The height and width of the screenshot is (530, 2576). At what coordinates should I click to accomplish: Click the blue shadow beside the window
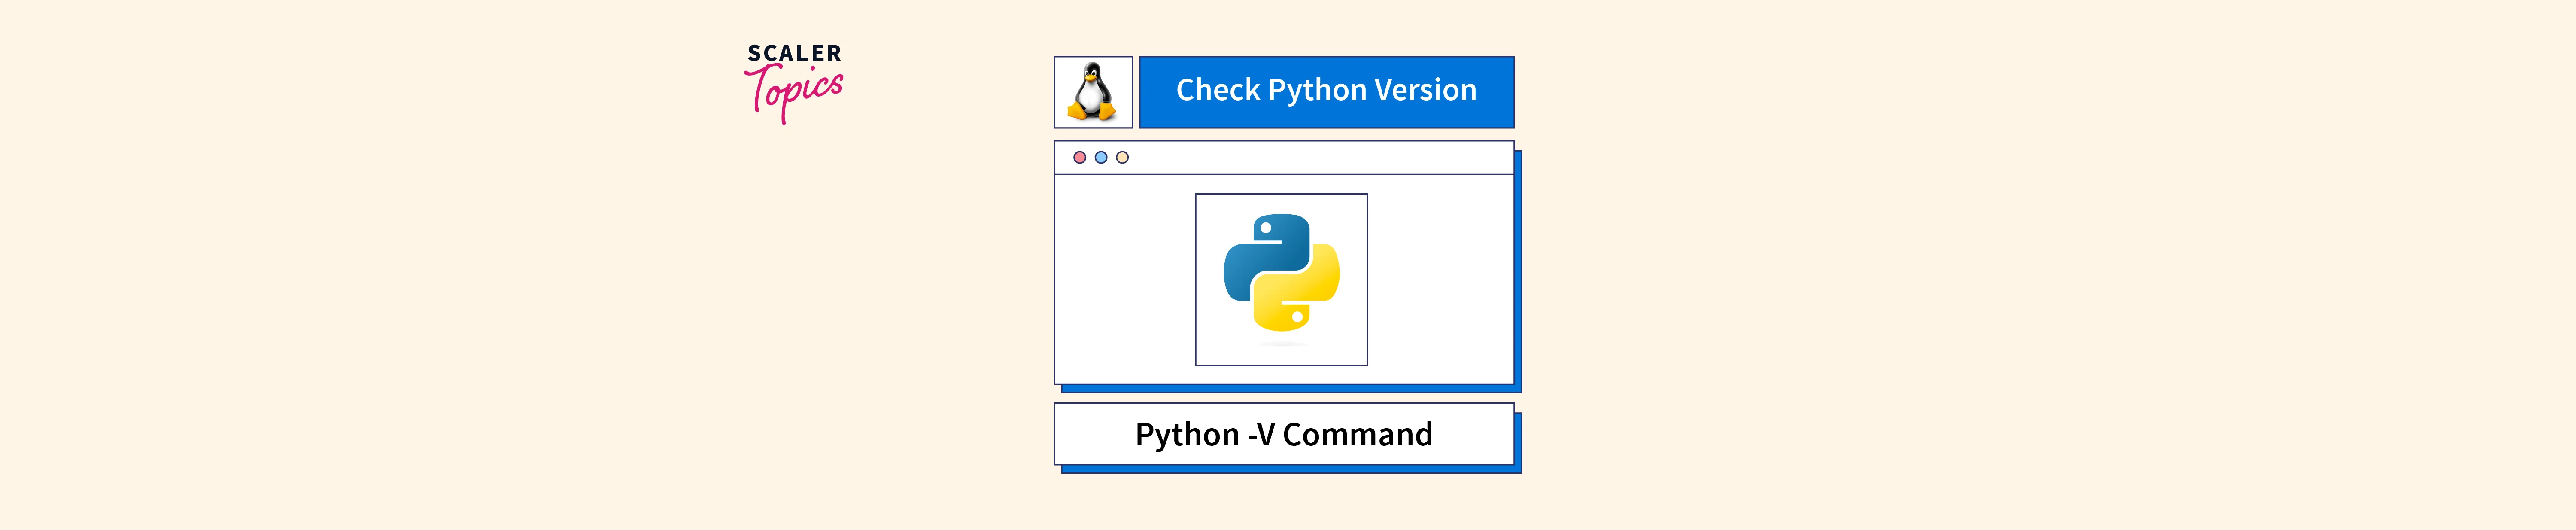point(1518,270)
